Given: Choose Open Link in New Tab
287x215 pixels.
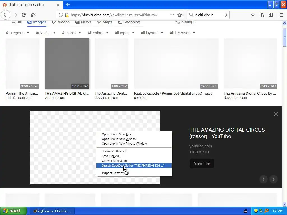Looking at the screenshot, I should [134, 134].
